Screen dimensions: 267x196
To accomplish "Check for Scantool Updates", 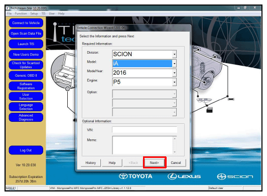I will click(x=26, y=65).
